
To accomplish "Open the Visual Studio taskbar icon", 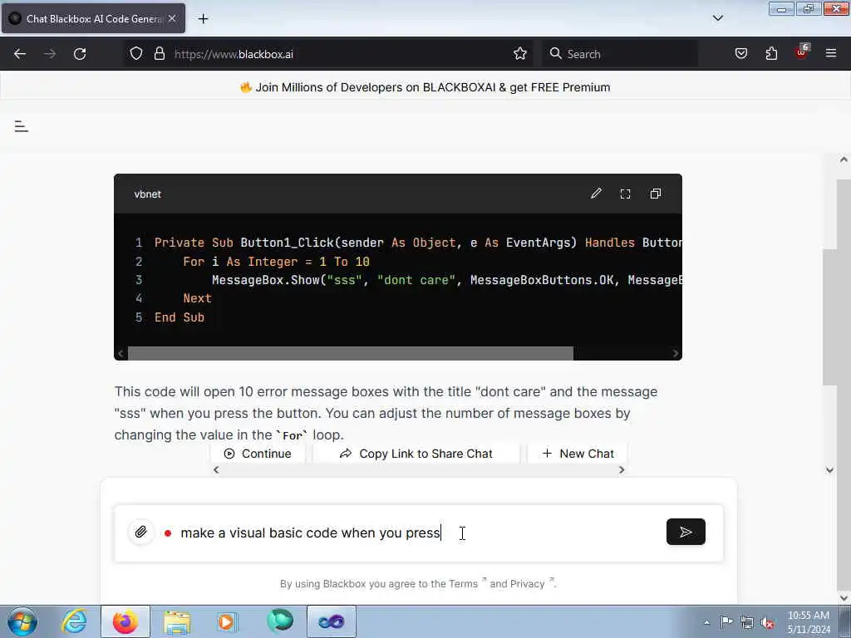I will click(331, 621).
